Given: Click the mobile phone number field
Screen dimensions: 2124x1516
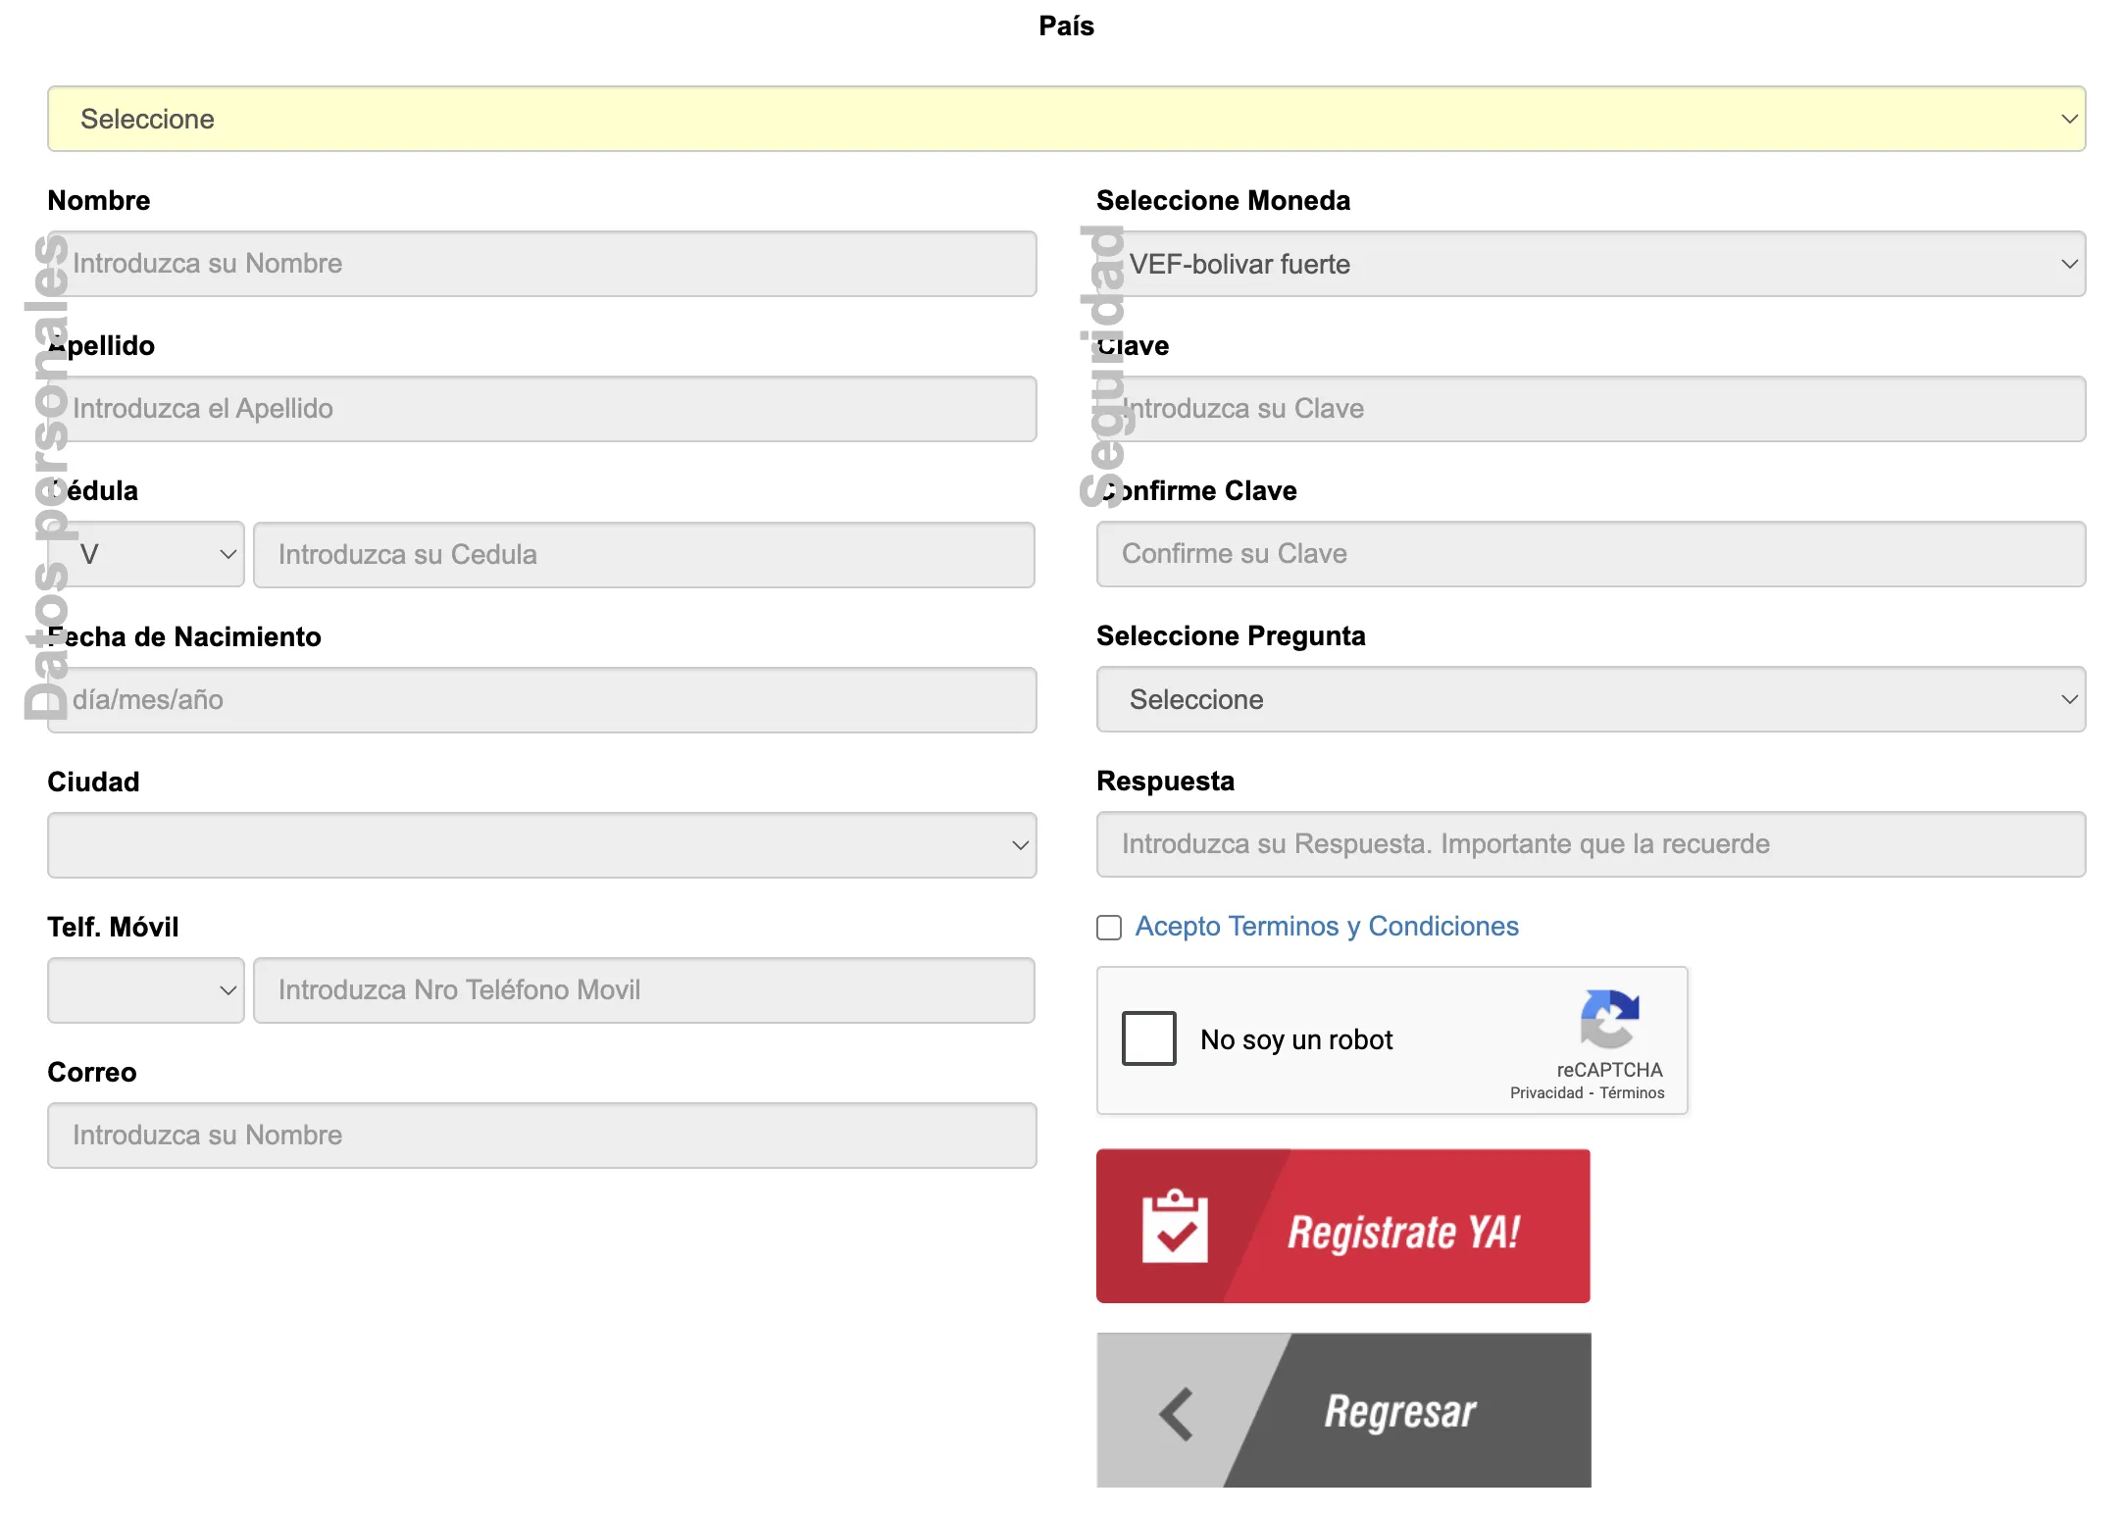Looking at the screenshot, I should click(644, 989).
